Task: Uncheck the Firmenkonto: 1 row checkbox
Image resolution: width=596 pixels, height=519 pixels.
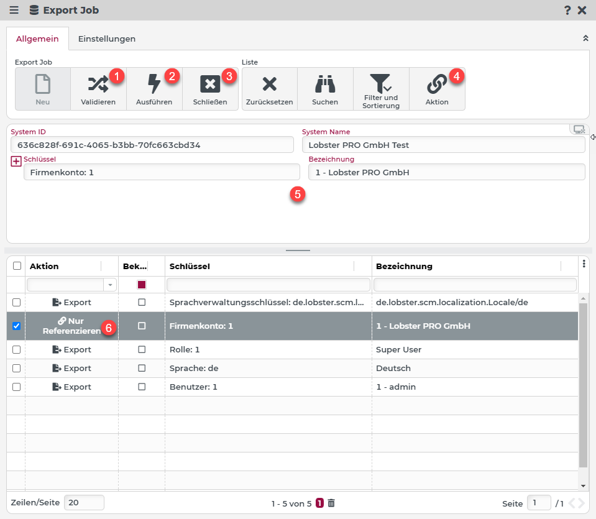Action: pos(16,326)
